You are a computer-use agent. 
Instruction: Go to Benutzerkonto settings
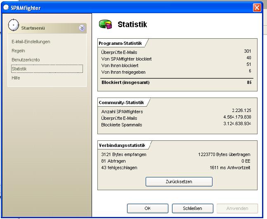pos(26,60)
